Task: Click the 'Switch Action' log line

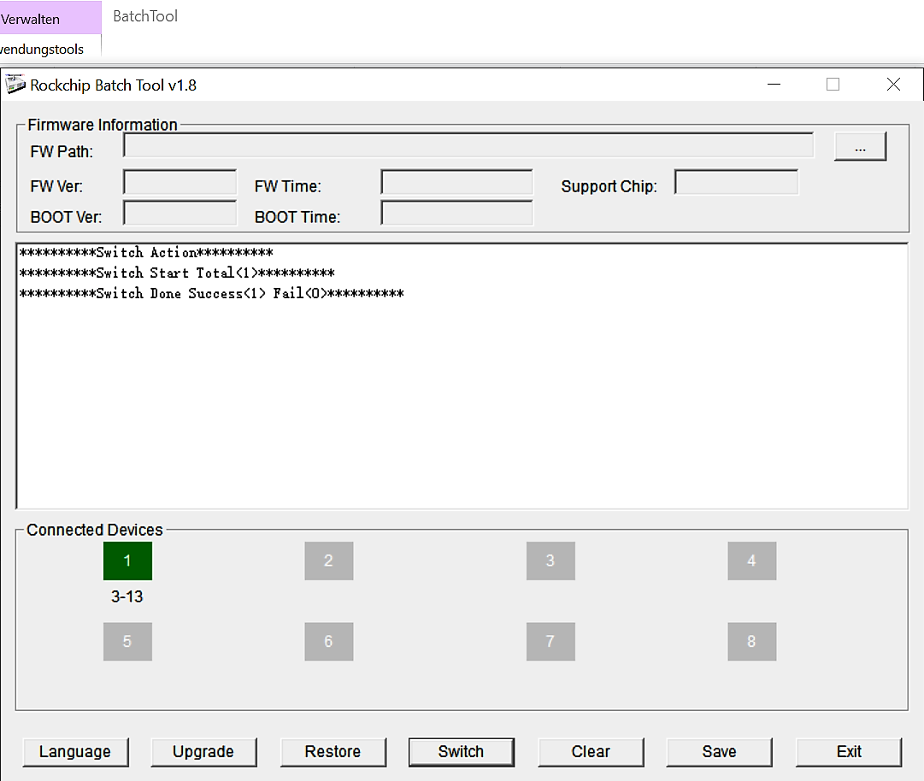Action: (x=146, y=253)
